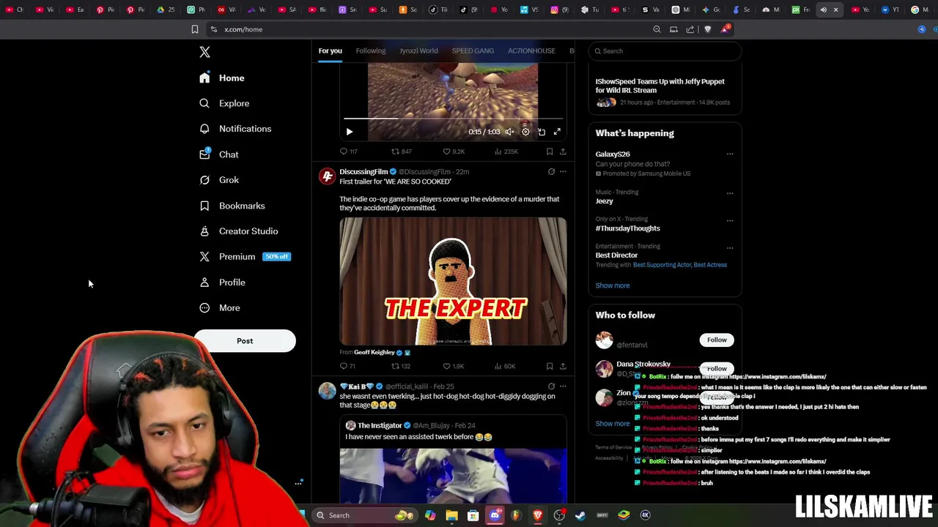Like the post with 9.2K likes

pos(454,152)
